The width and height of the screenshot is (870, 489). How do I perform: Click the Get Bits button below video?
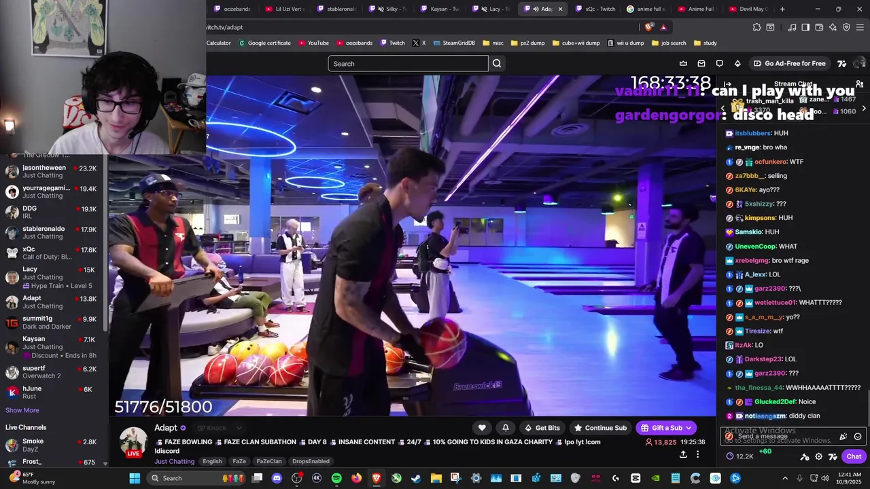pyautogui.click(x=542, y=428)
